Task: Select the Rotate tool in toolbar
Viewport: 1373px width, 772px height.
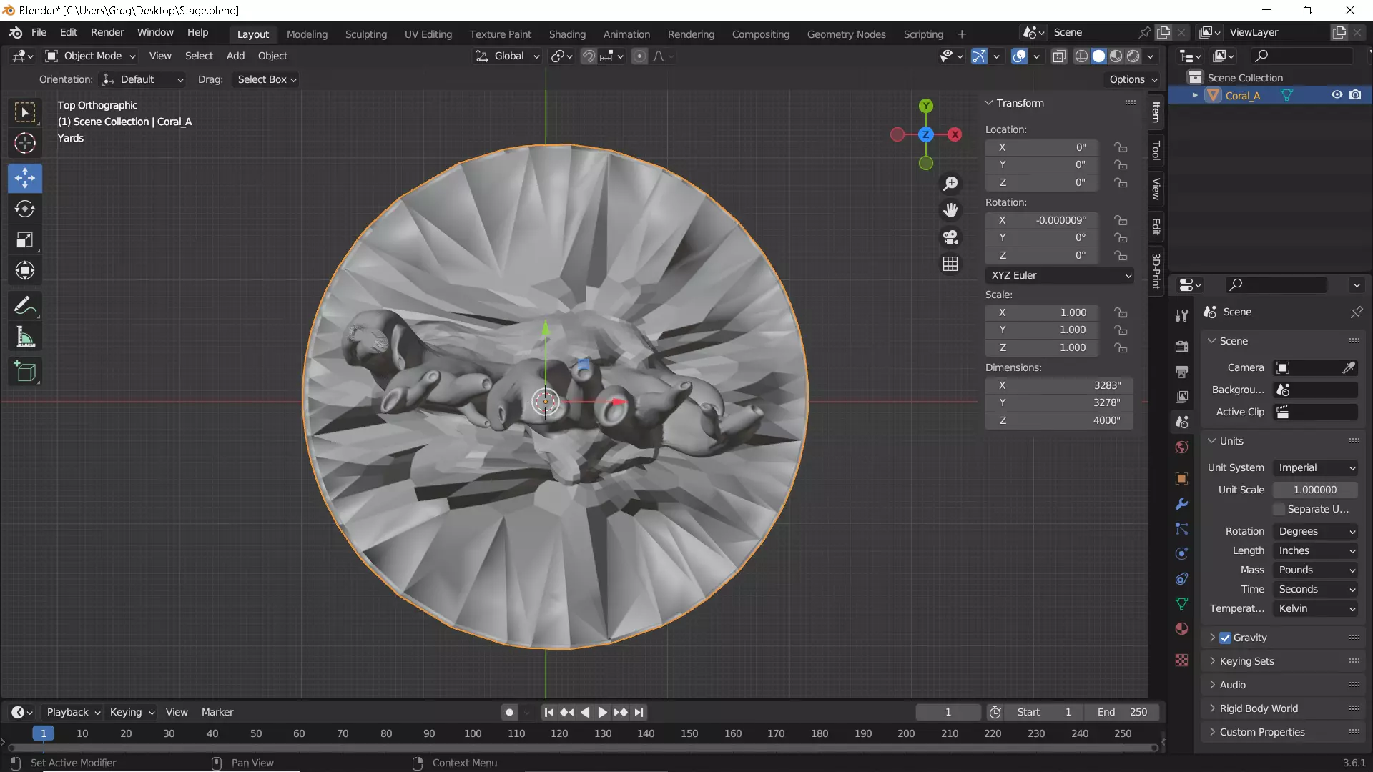Action: [x=25, y=209]
